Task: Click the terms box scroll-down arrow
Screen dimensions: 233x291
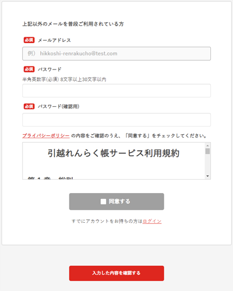Action: 207,176
